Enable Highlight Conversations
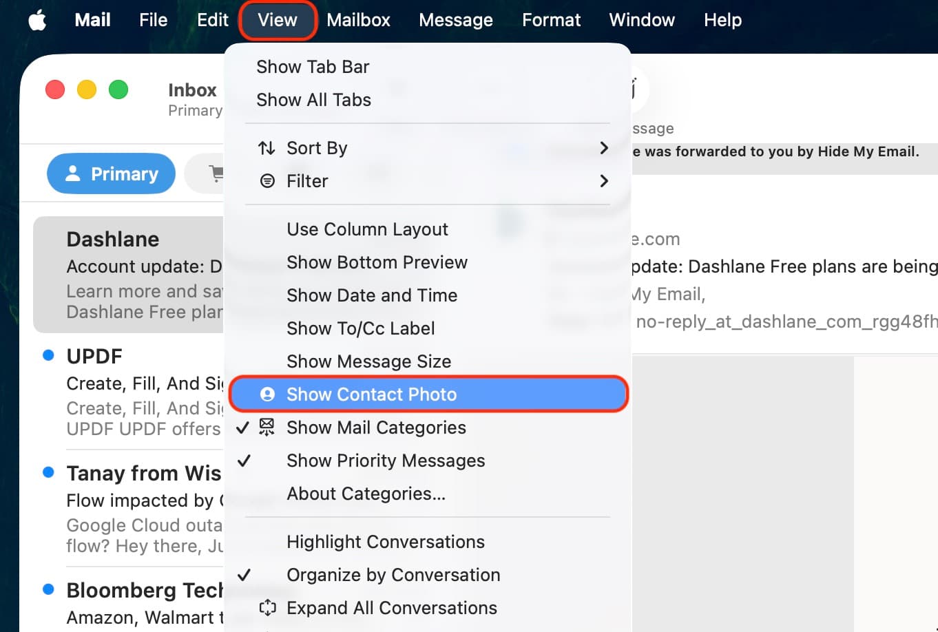Screen dimensions: 938x632 point(428,542)
